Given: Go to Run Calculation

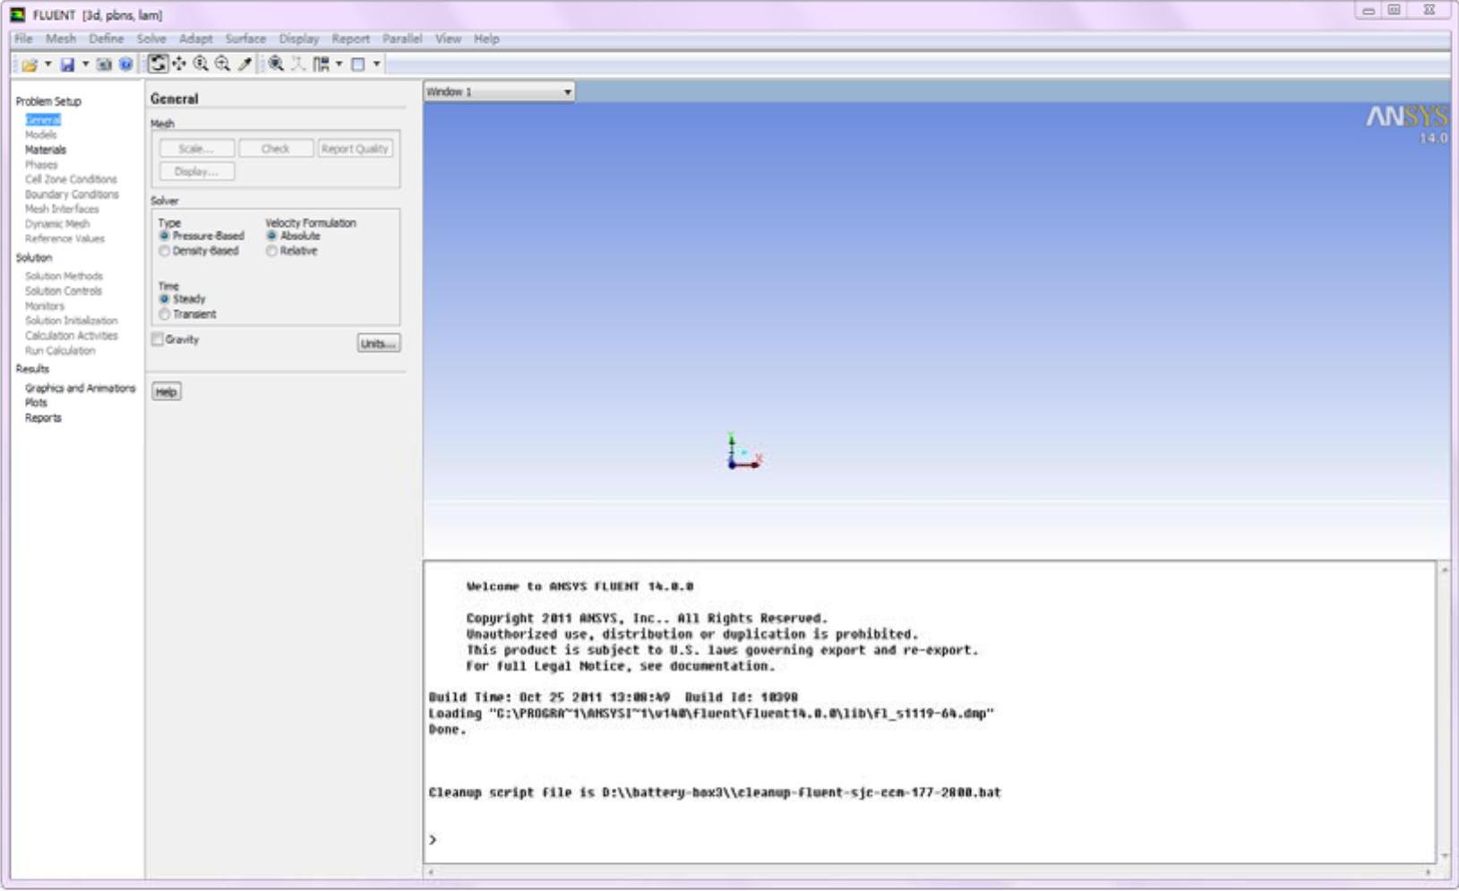Looking at the screenshot, I should coord(60,351).
